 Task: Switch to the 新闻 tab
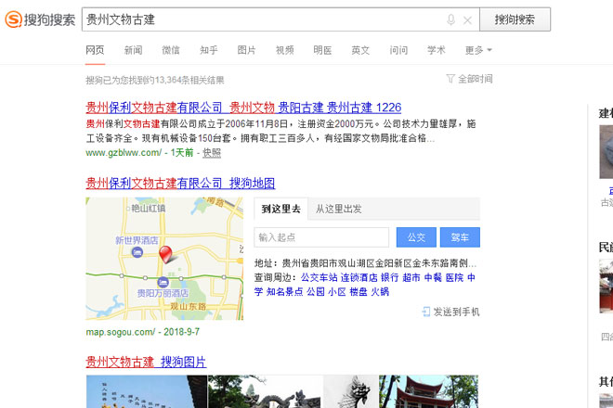133,50
